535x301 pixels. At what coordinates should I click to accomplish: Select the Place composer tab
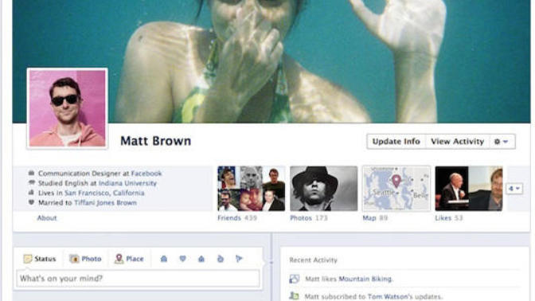(x=129, y=259)
